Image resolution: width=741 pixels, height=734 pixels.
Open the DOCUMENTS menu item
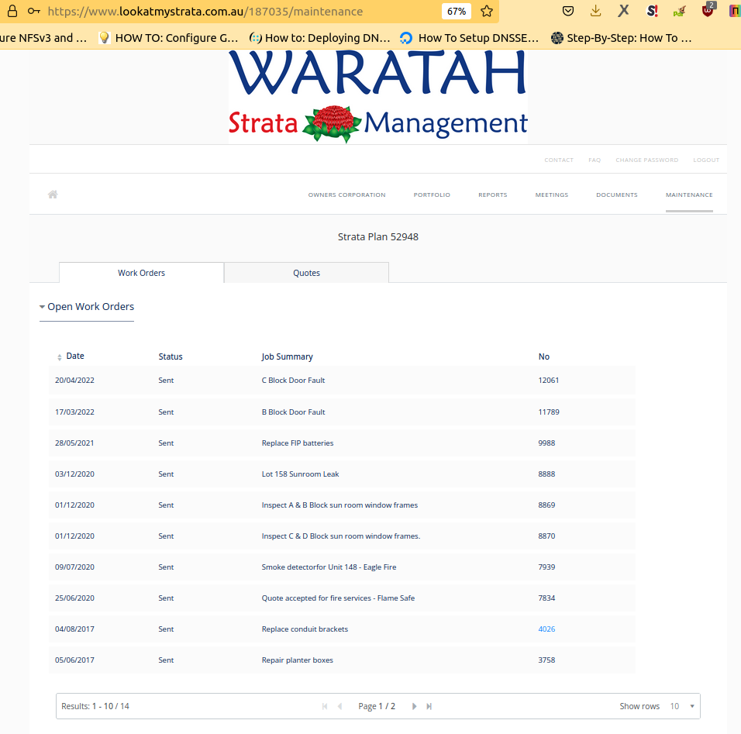click(617, 195)
